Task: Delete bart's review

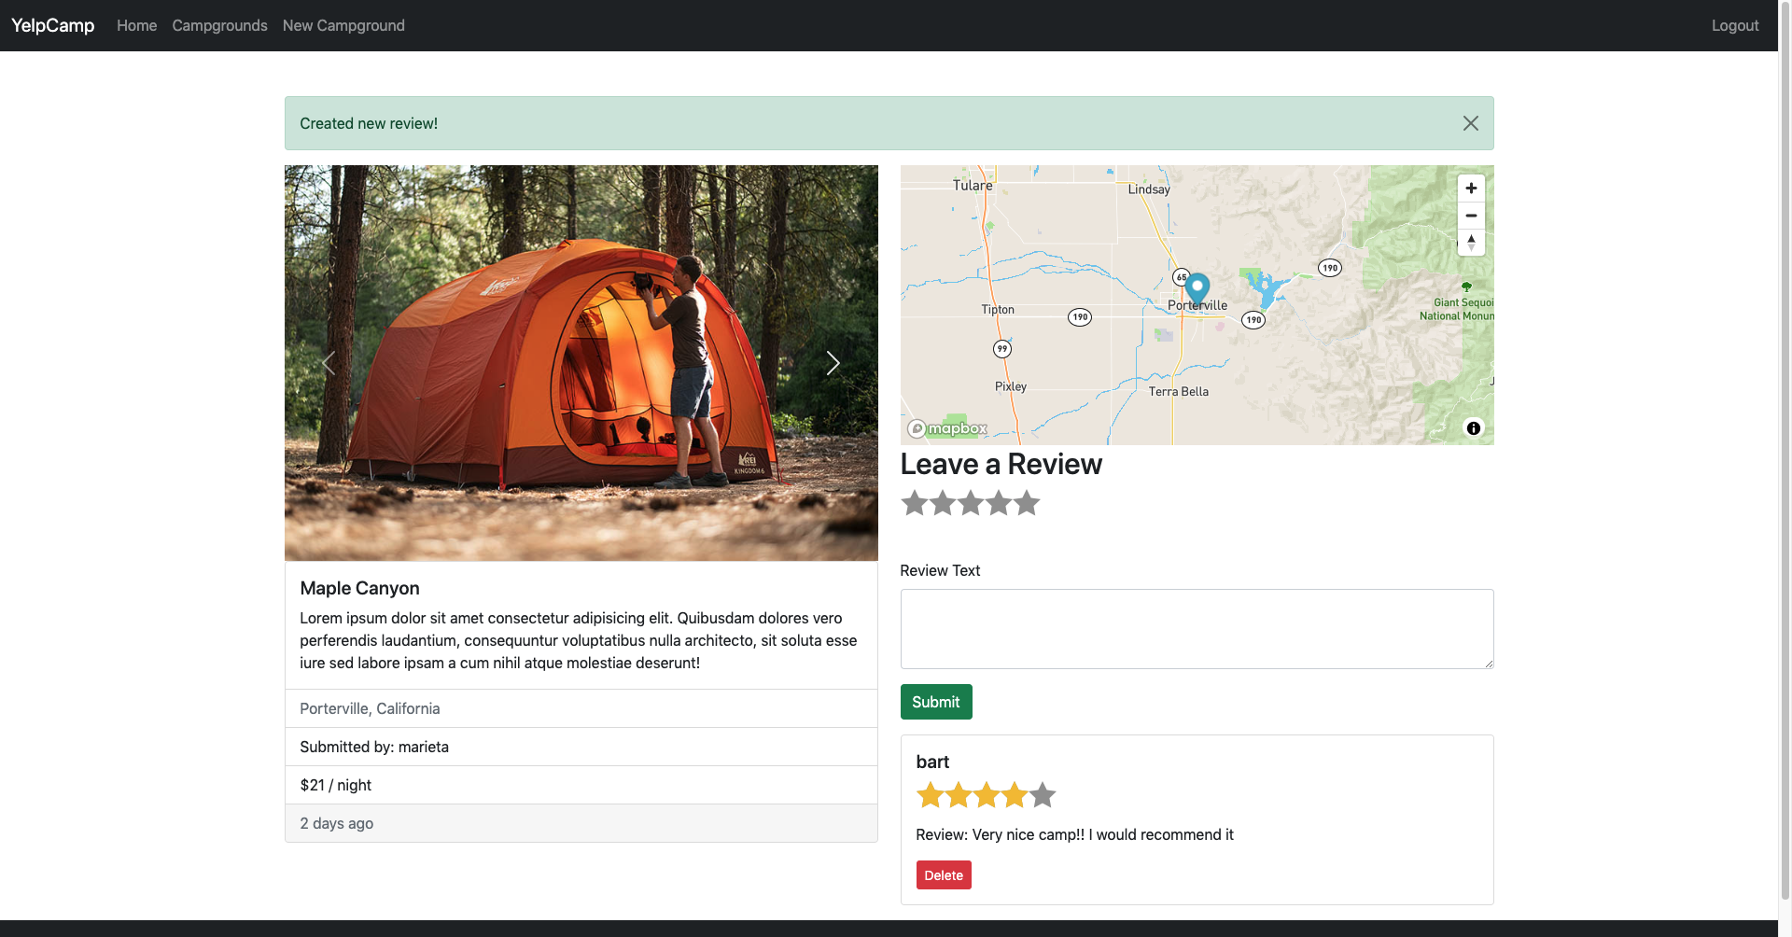Action: 943,874
